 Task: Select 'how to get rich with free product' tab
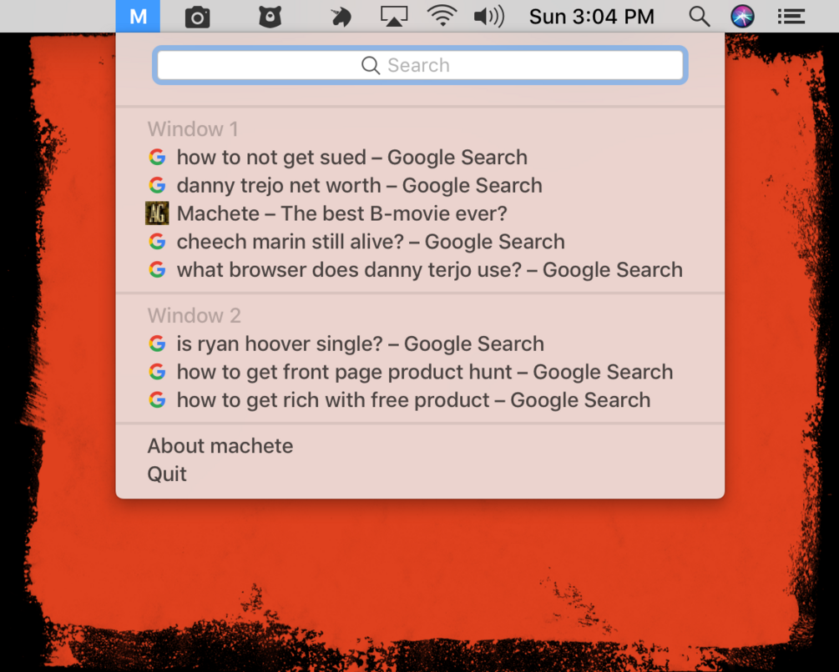click(x=420, y=400)
